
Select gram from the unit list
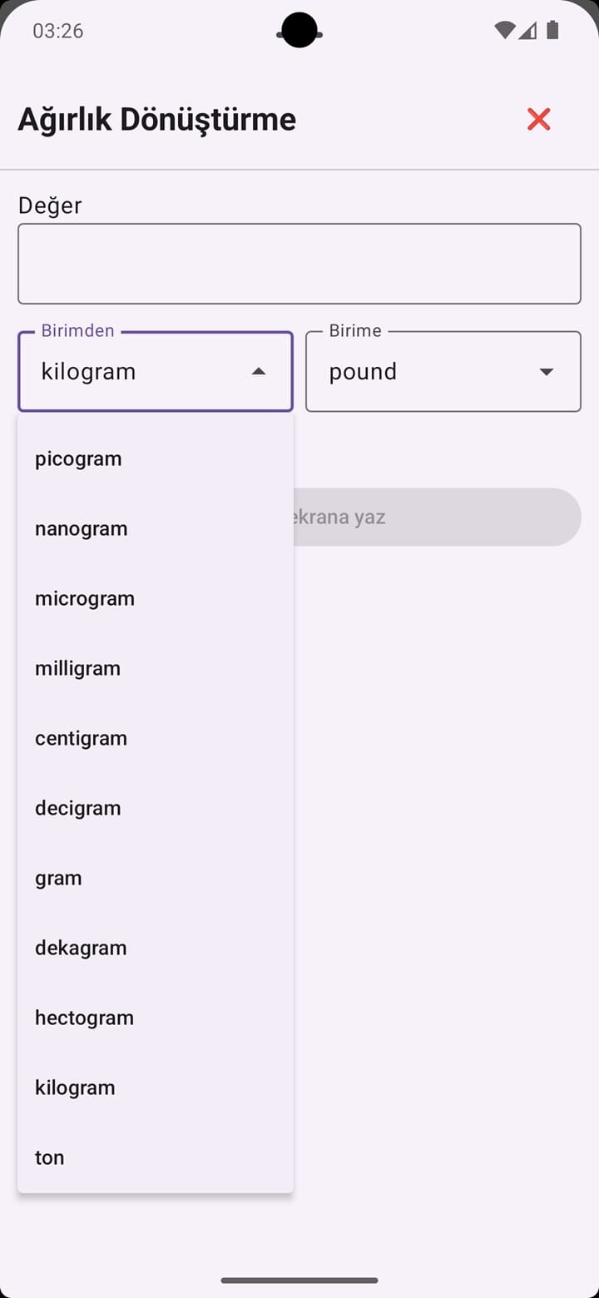coord(58,877)
